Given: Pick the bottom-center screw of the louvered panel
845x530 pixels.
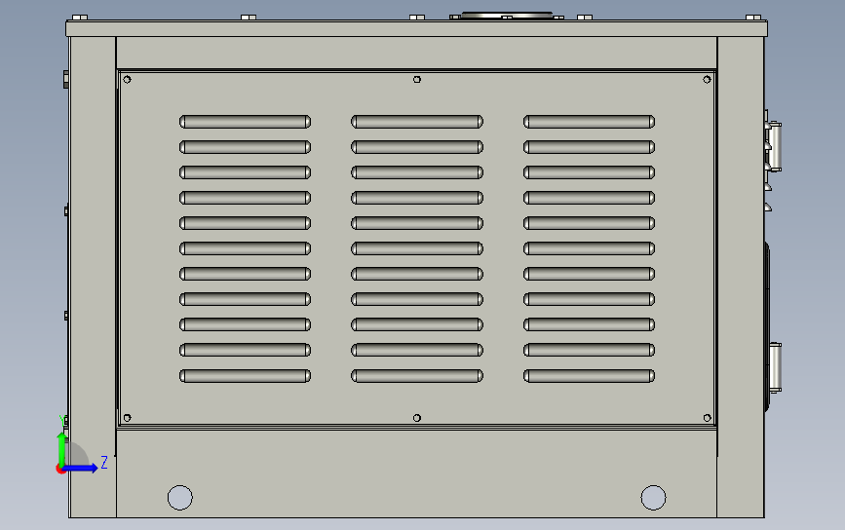Looking at the screenshot, I should [x=417, y=418].
